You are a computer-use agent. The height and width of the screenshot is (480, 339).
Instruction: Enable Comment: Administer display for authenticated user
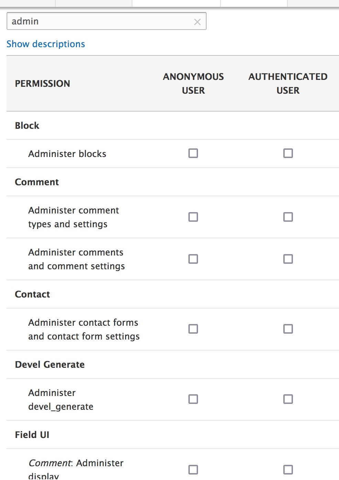pos(288,469)
